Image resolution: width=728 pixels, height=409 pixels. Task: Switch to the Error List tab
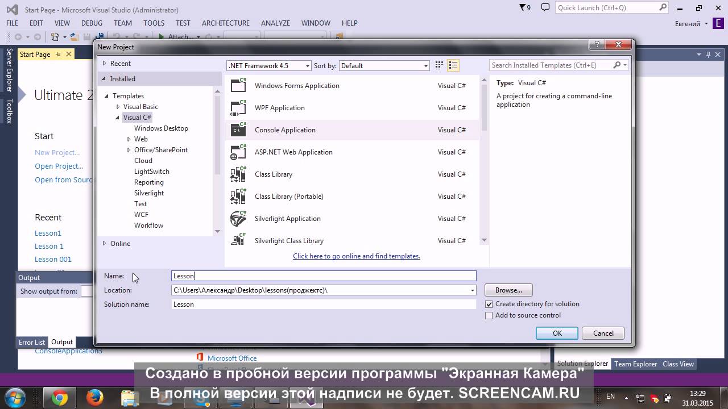(x=32, y=343)
